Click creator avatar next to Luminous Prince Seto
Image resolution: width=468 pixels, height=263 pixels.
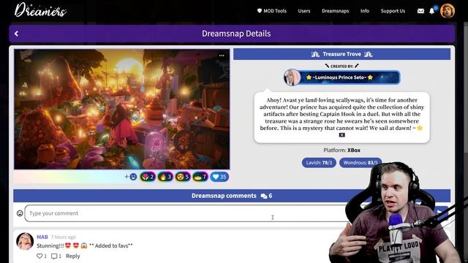[292, 77]
